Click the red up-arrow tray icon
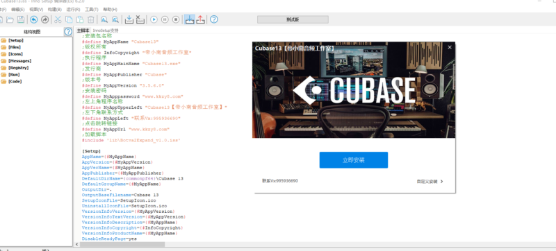This screenshot has width=556, height=251. 200,19
